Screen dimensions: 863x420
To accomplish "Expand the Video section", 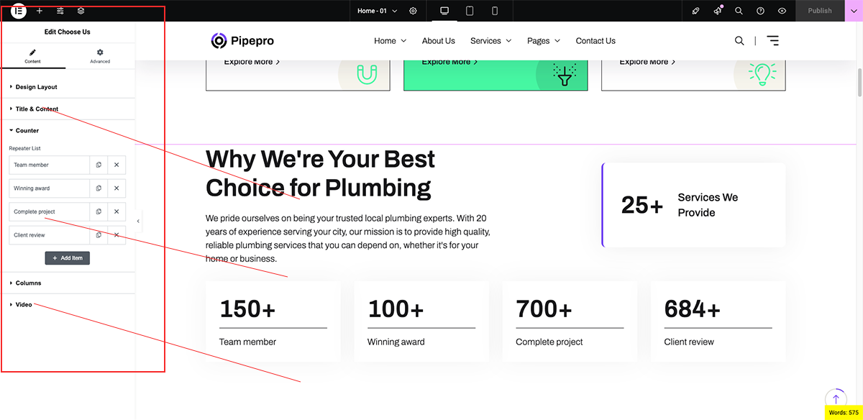I will click(24, 305).
